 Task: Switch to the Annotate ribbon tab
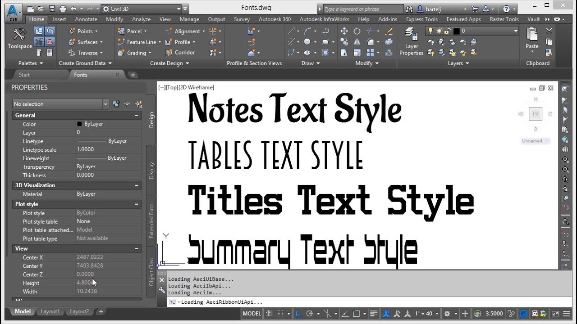tap(86, 19)
